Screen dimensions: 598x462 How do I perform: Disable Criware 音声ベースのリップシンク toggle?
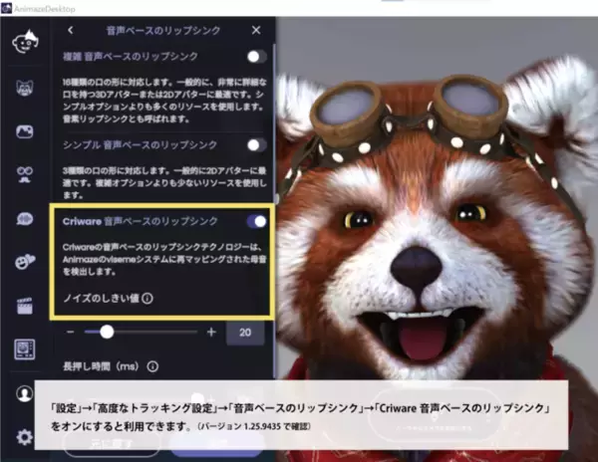[x=256, y=221]
